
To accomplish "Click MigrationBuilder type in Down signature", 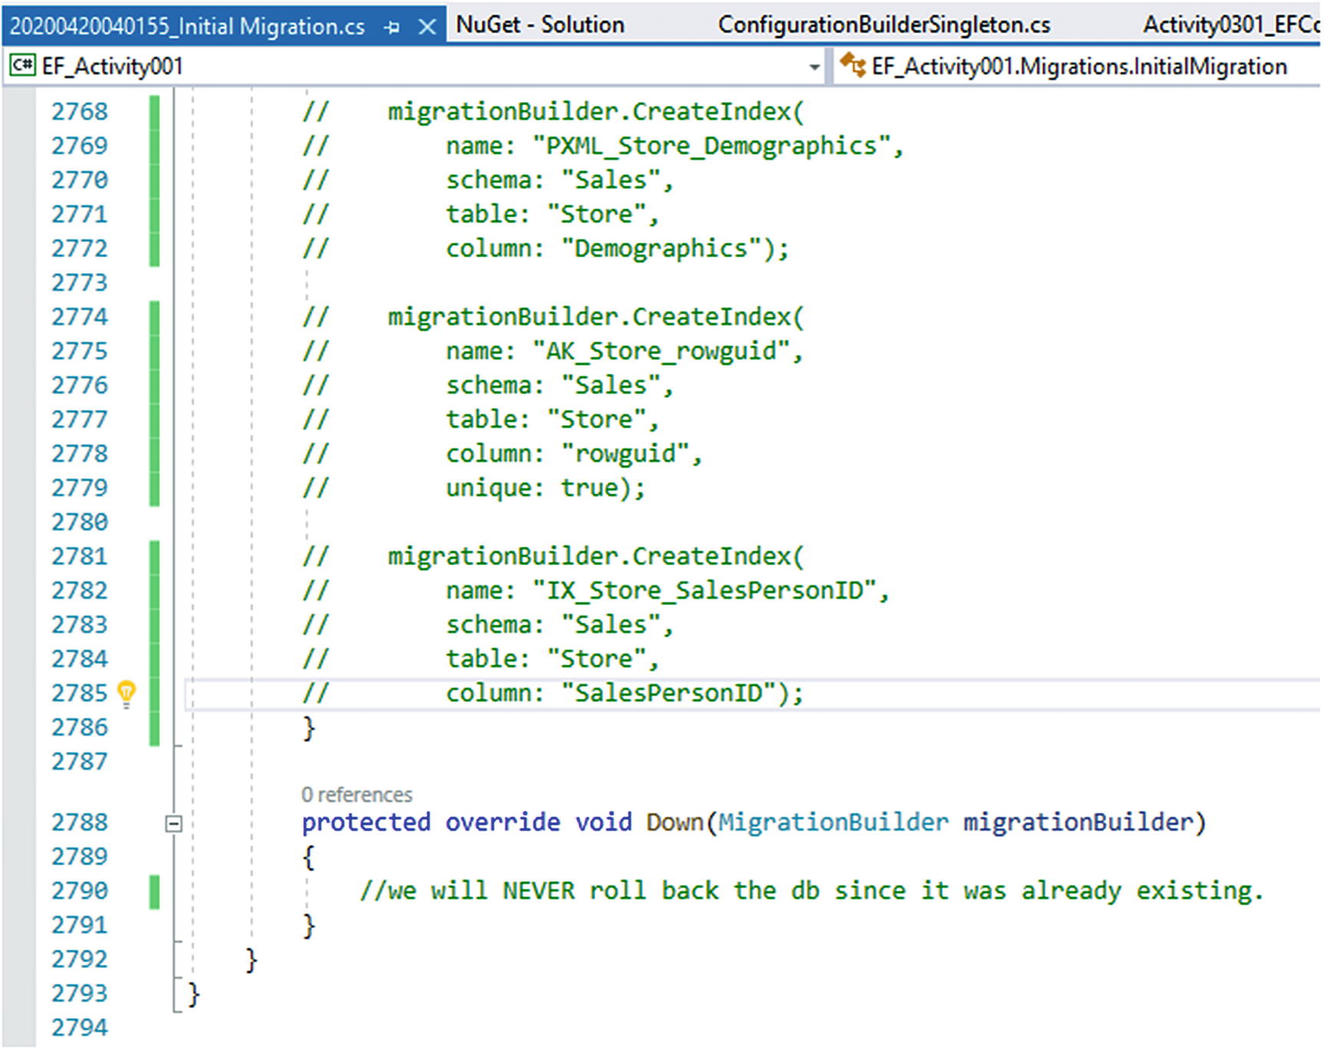I will pyautogui.click(x=833, y=822).
